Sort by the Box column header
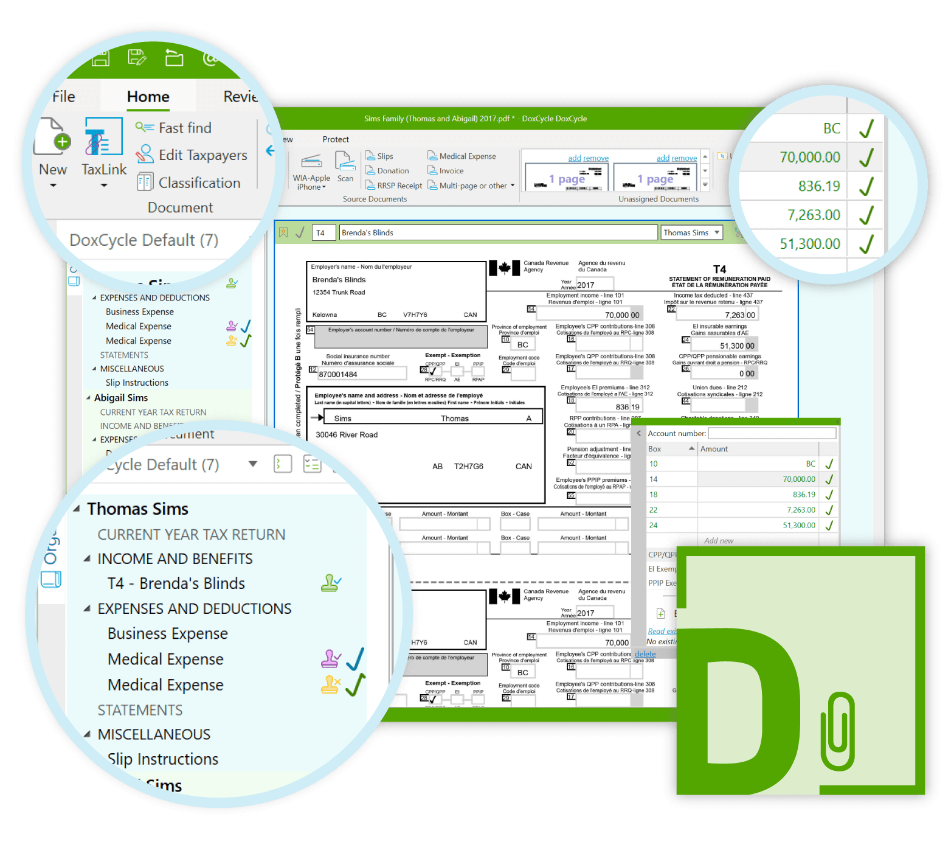This screenshot has width=951, height=842. [x=672, y=449]
